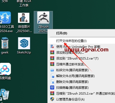Select the 新建 XLSX 工作表 file label

(x=24, y=3)
